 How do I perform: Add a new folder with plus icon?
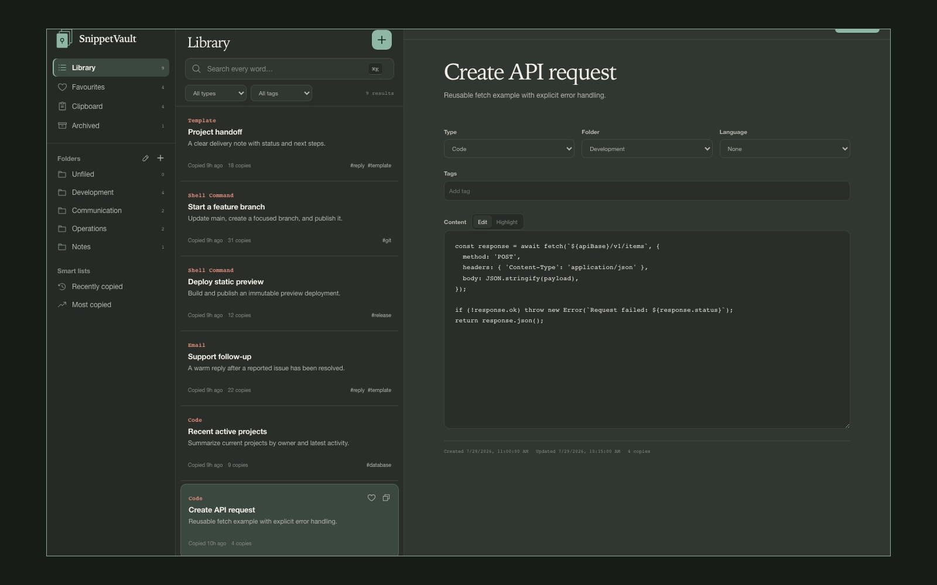tap(160, 158)
